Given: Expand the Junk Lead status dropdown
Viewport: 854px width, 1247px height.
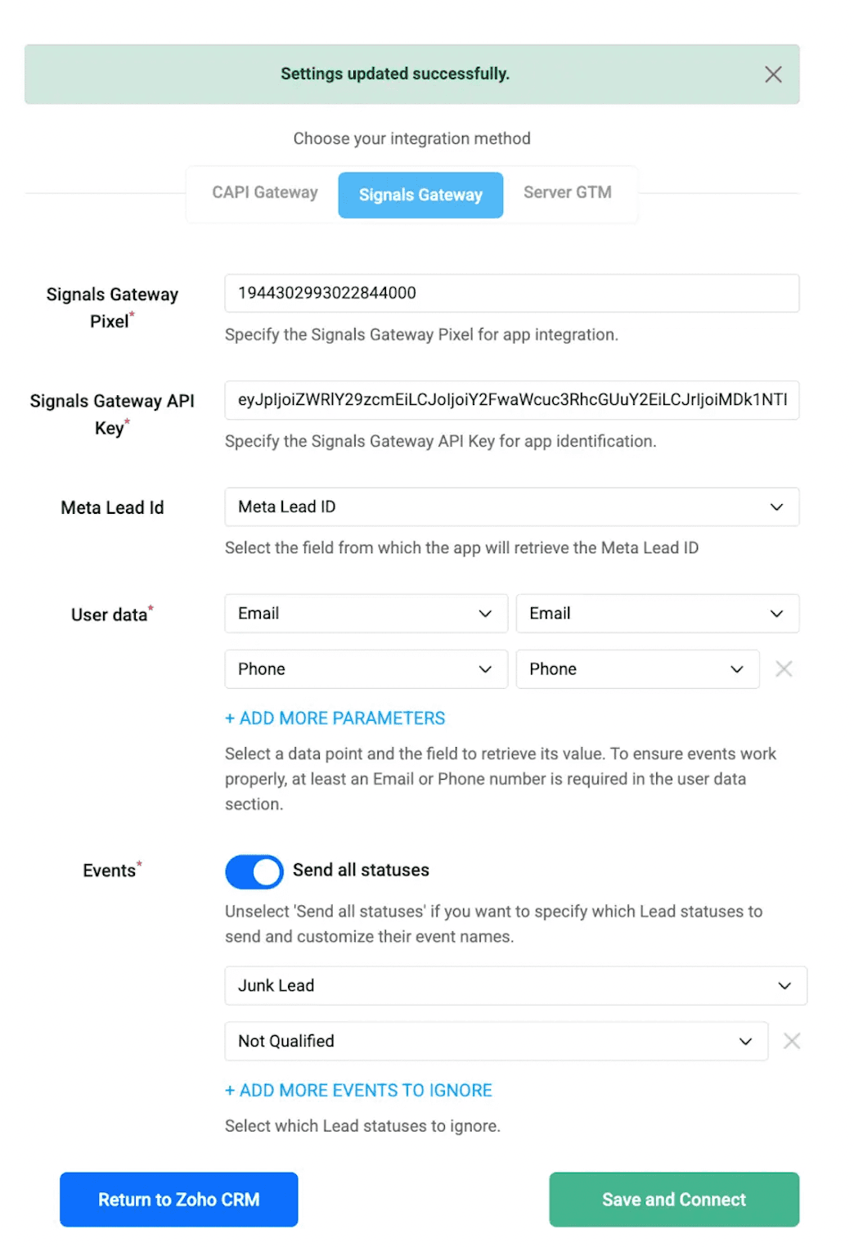Looking at the screenshot, I should (x=515, y=986).
